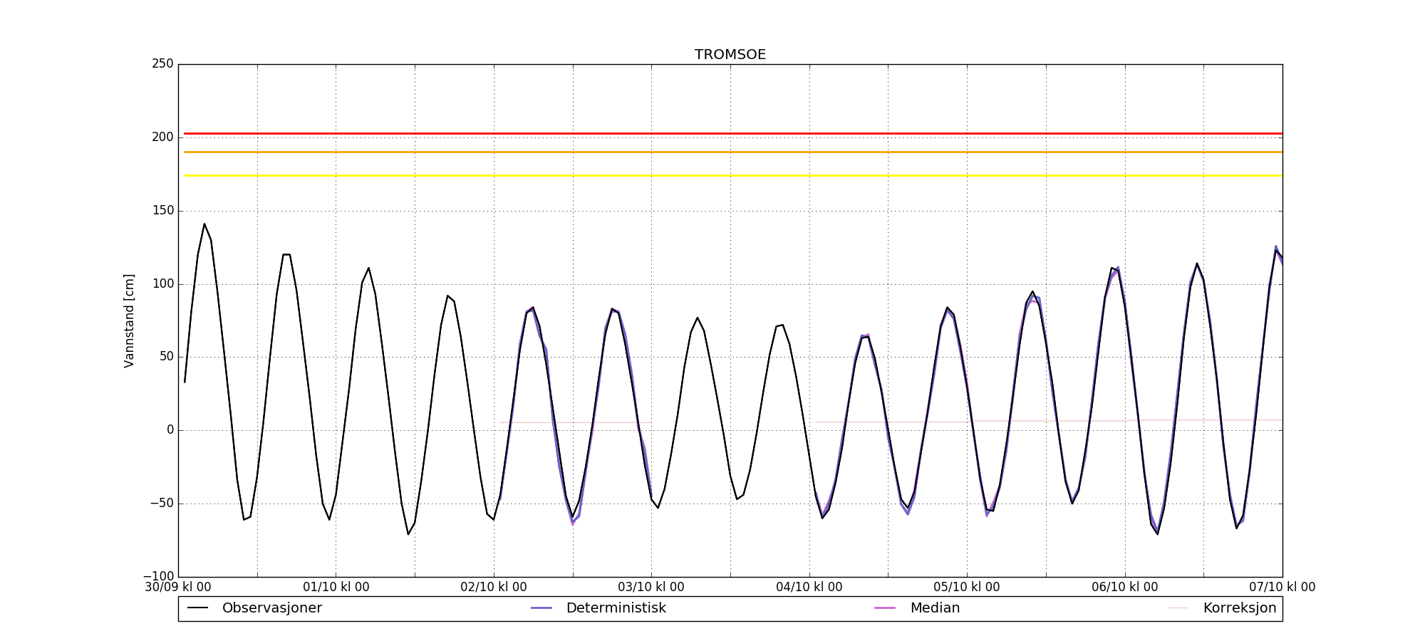Select the 06/10 kl 00 x-axis tick label
The image size is (1425, 641).
click(1125, 588)
